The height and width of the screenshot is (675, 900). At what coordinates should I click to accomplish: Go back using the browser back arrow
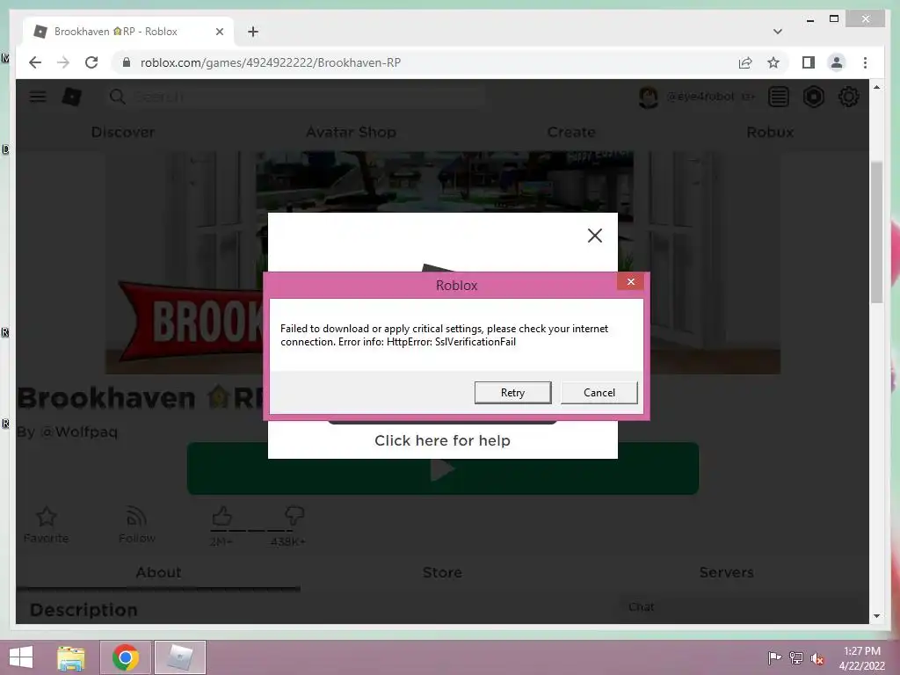pyautogui.click(x=35, y=62)
